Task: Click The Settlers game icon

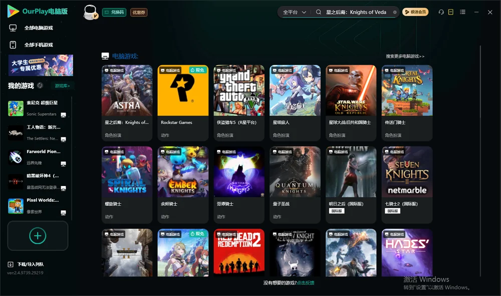Action: 16,133
